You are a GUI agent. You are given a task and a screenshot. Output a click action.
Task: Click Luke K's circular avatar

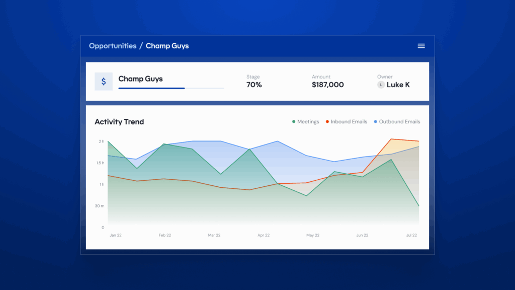click(x=381, y=85)
